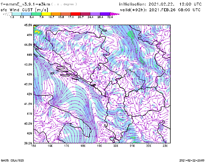Click the initialisation date 2021.02.22. 12:00 UTC
210x162 pixels.
175,4
